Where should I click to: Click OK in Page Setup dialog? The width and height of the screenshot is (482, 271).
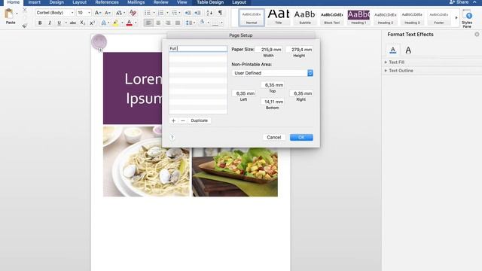301,137
